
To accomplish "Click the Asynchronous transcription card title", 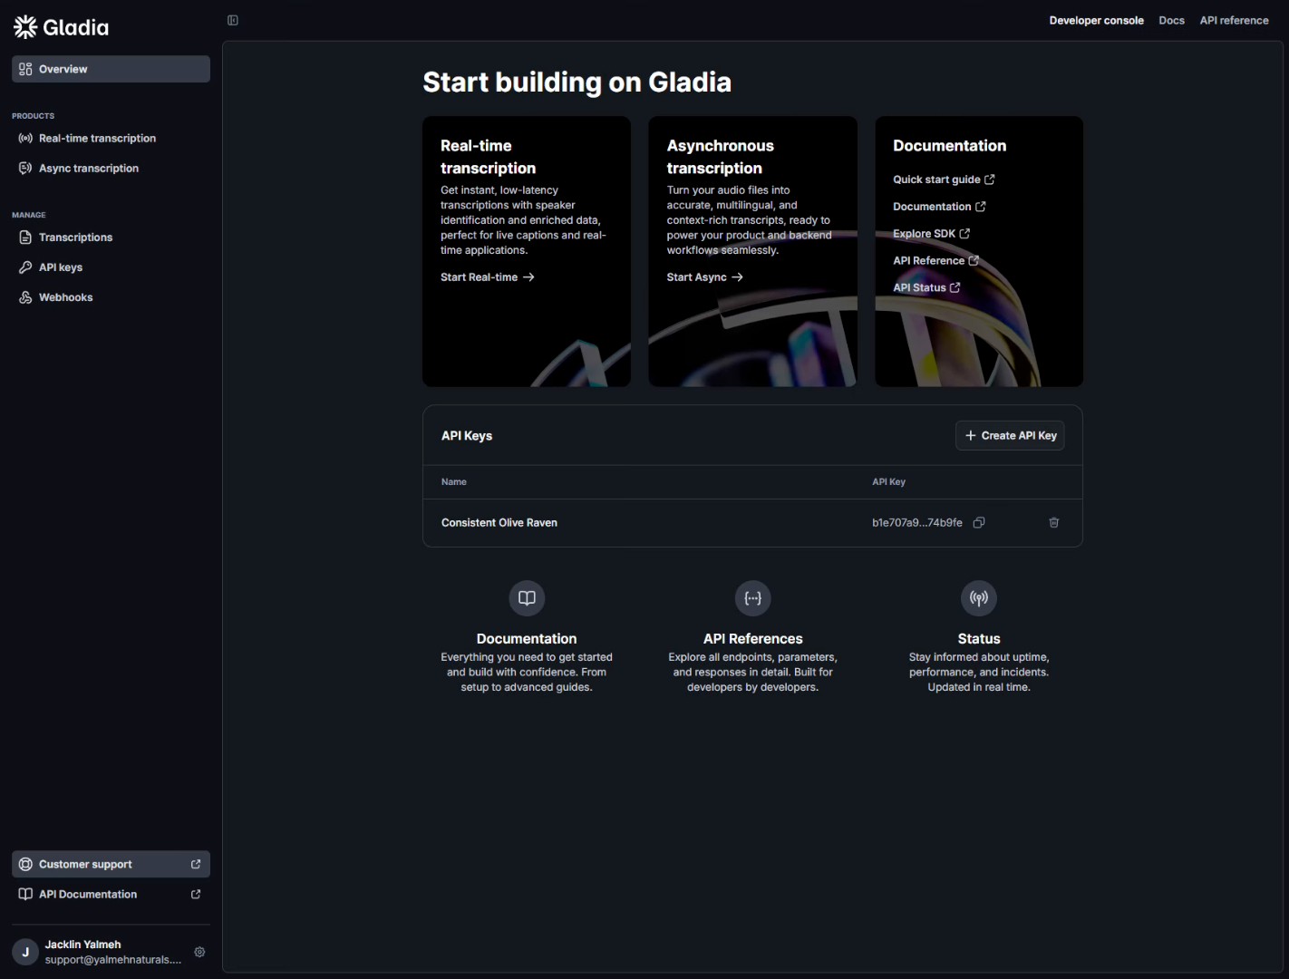I will (721, 157).
